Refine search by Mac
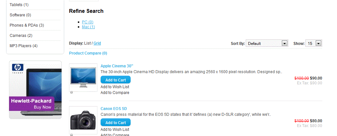The image size is (337, 136). pyautogui.click(x=88, y=27)
